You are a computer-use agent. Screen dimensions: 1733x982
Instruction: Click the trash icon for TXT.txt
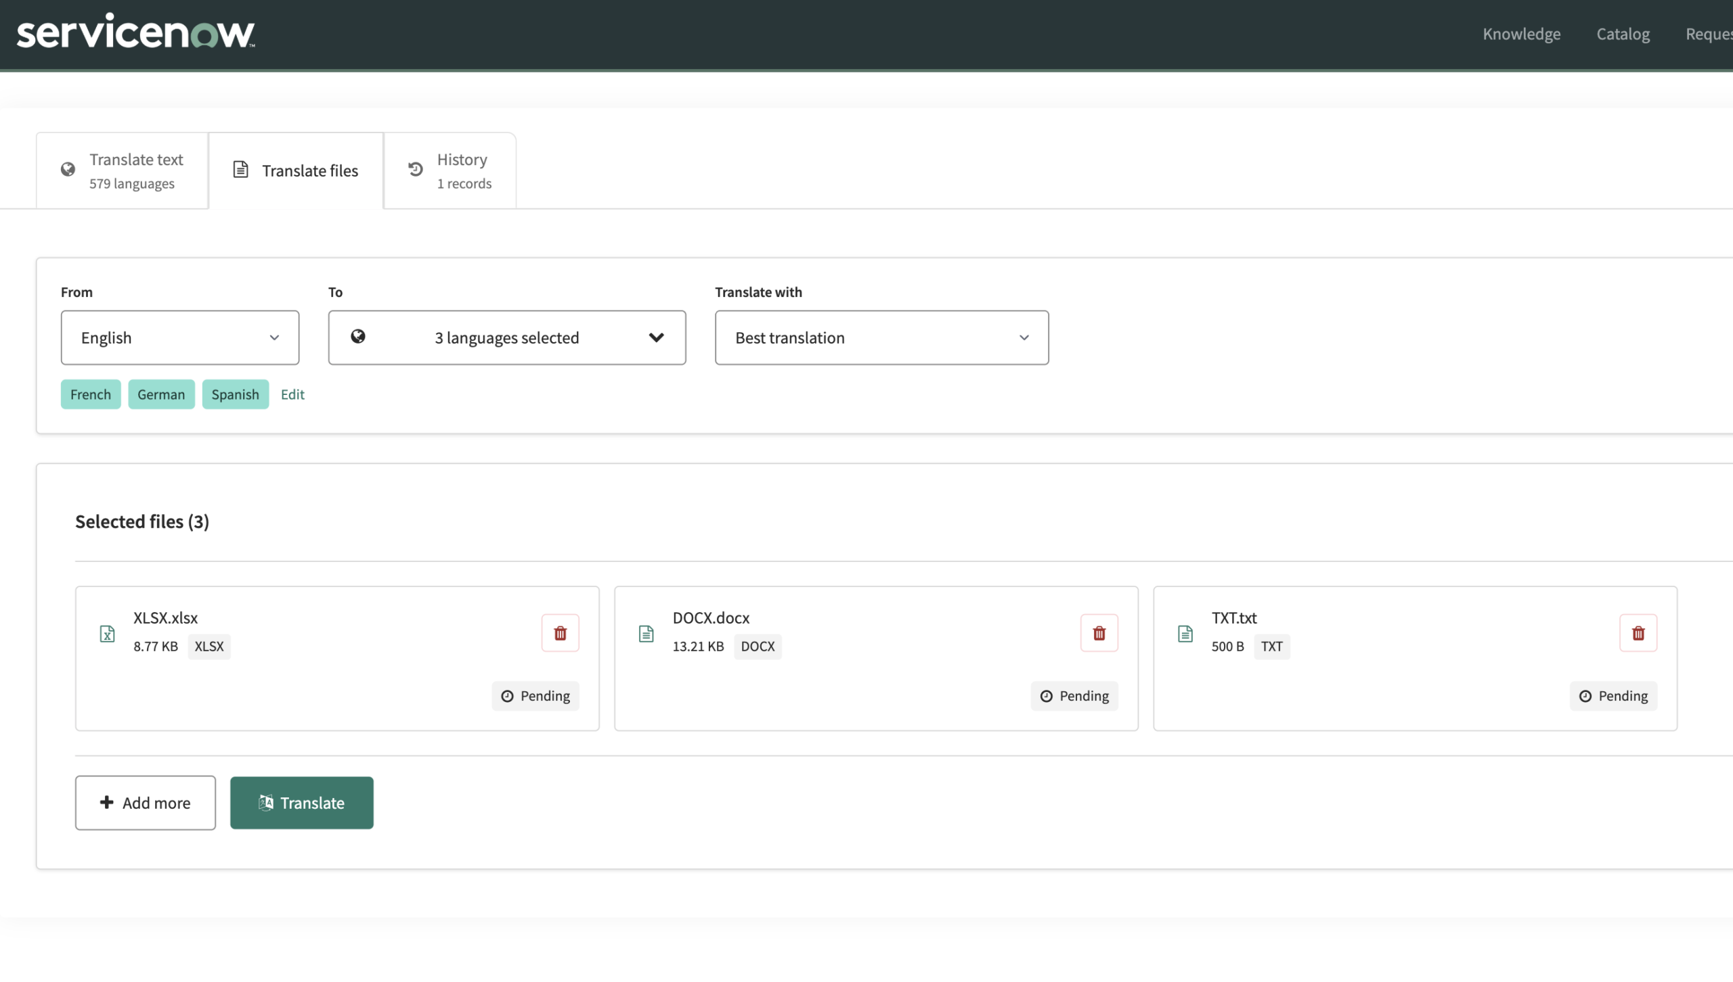pos(1638,633)
